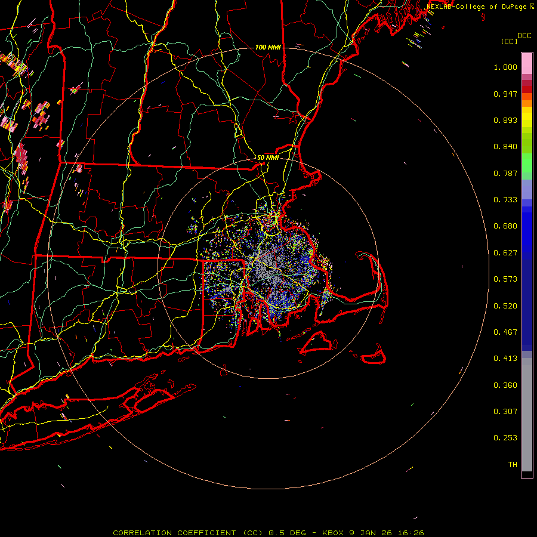Click the "TH" threshold label
This screenshot has height=537, width=537.
point(513,465)
